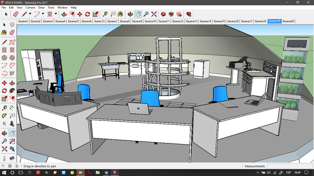Select the Paint Bucket tool
Screen dimensions: 314x176
point(121,14)
